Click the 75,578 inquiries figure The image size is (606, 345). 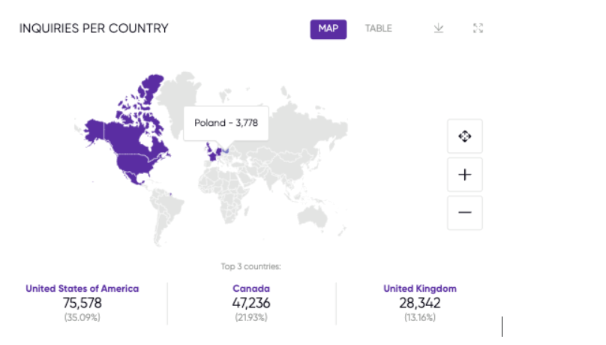(82, 303)
